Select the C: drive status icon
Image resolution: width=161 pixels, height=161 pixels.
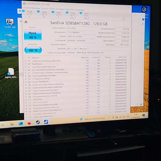point(23,11)
